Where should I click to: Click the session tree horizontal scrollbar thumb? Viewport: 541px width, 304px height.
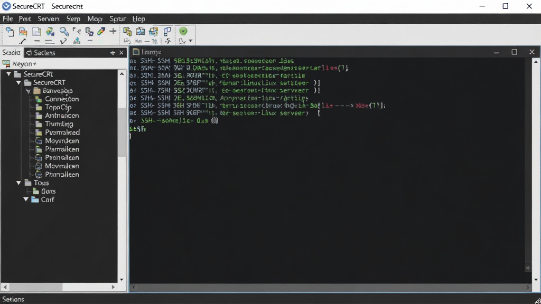(x=35, y=287)
